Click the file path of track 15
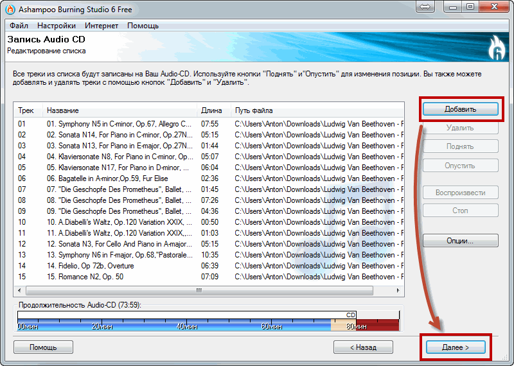Screen dimensions: 514x366 point(319,277)
